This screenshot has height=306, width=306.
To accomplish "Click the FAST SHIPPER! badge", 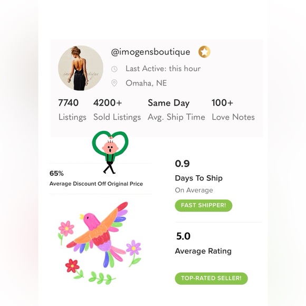I will tap(204, 206).
